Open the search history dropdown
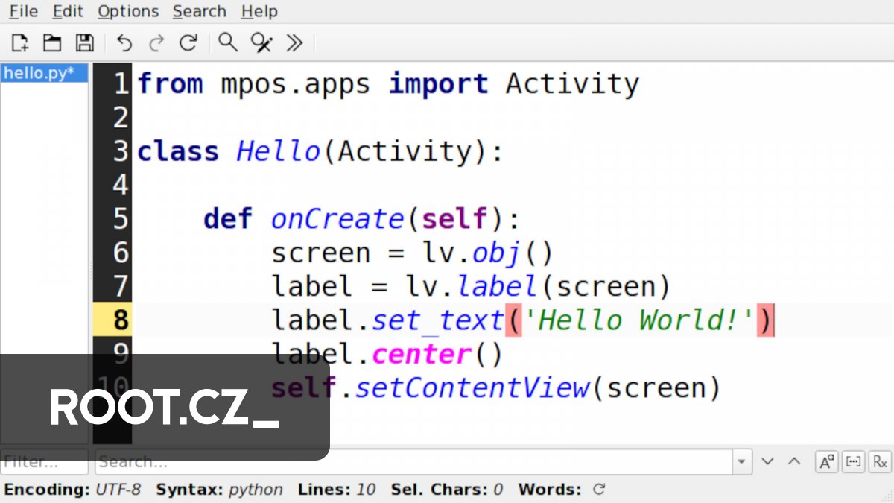The image size is (894, 503). [742, 461]
